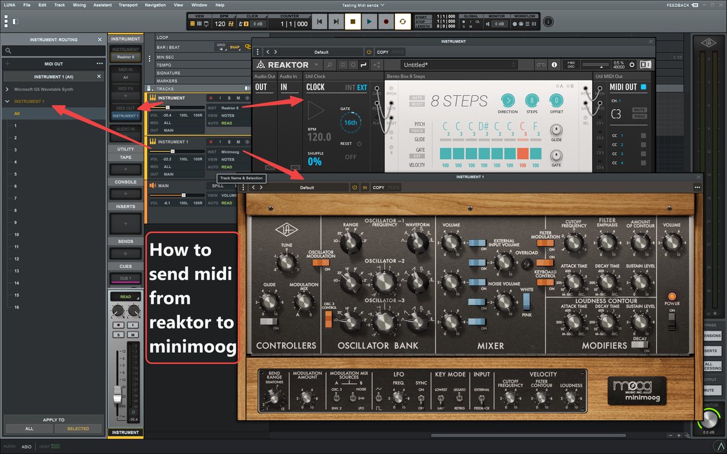Toggle loop cycle in the transport bar

pos(402,22)
